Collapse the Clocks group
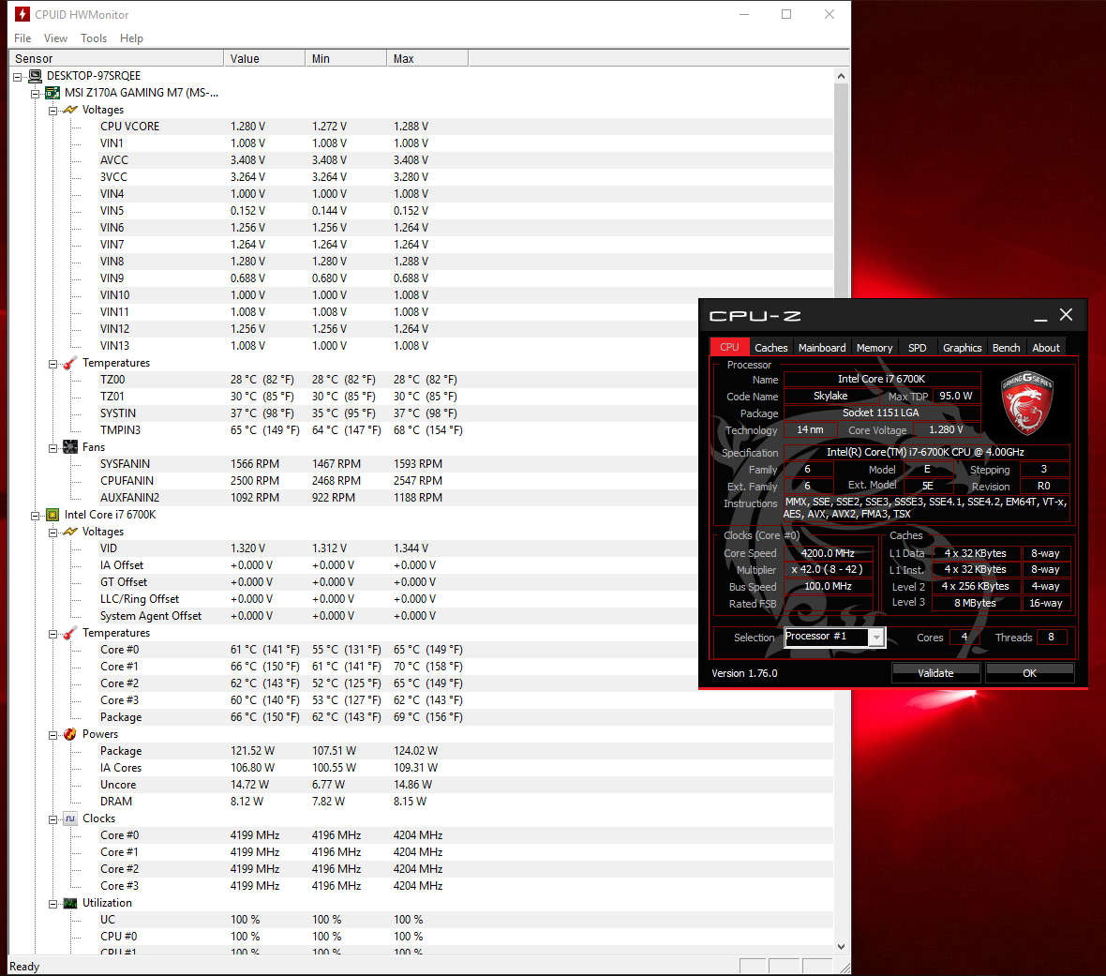The height and width of the screenshot is (976, 1106). 52,819
